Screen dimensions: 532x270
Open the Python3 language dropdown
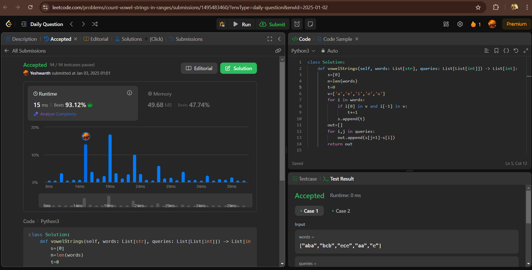coord(303,51)
